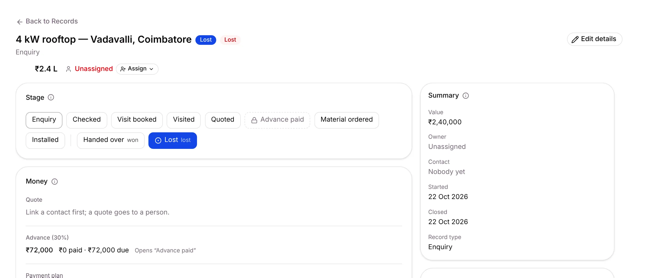Click the Stage info icon
Viewport: 646px width, 278px height.
pyautogui.click(x=51, y=97)
